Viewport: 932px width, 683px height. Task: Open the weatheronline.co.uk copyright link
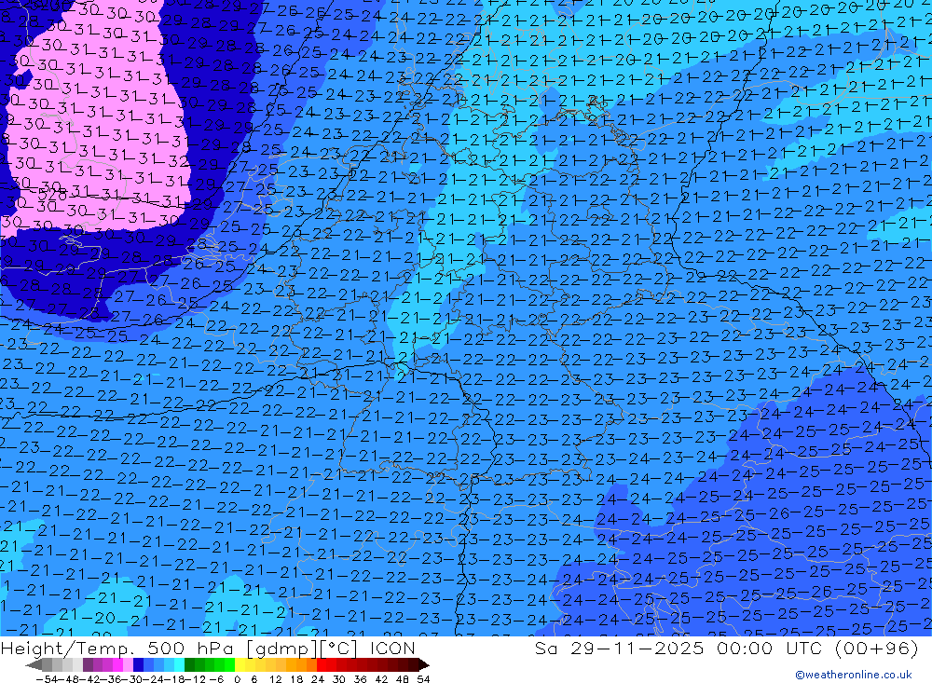[853, 675]
